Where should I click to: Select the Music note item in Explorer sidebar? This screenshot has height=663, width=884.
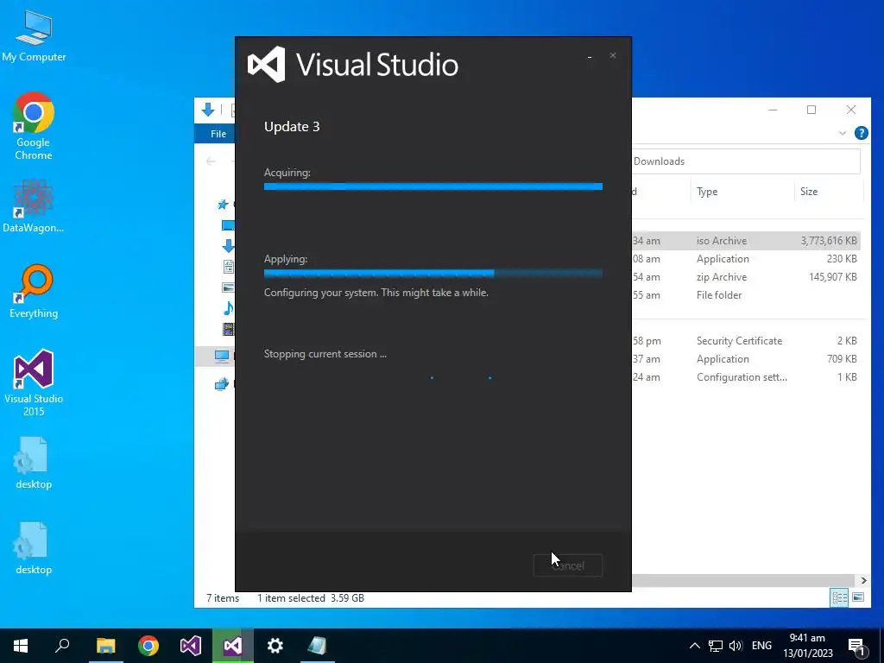[228, 308]
